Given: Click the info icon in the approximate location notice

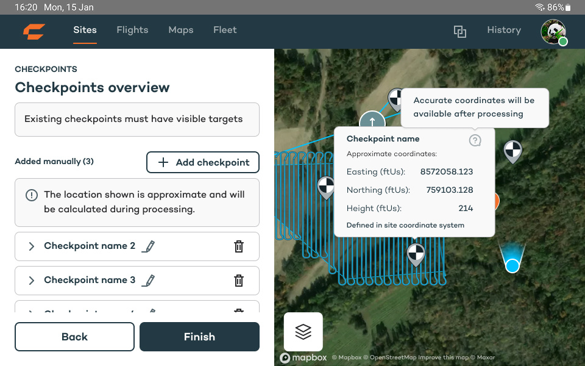Looking at the screenshot, I should (32, 195).
